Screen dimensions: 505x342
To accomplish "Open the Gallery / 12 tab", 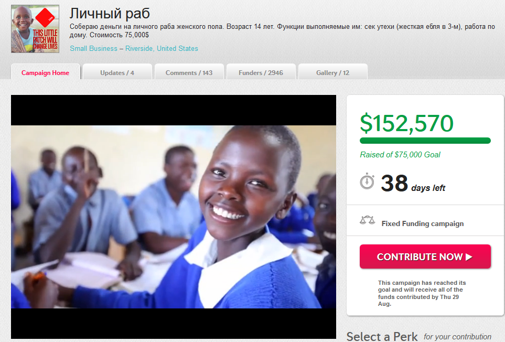I will click(x=332, y=72).
